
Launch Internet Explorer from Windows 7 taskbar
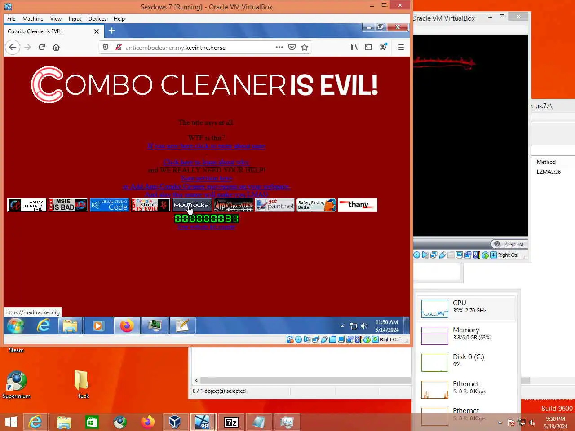pos(43,325)
